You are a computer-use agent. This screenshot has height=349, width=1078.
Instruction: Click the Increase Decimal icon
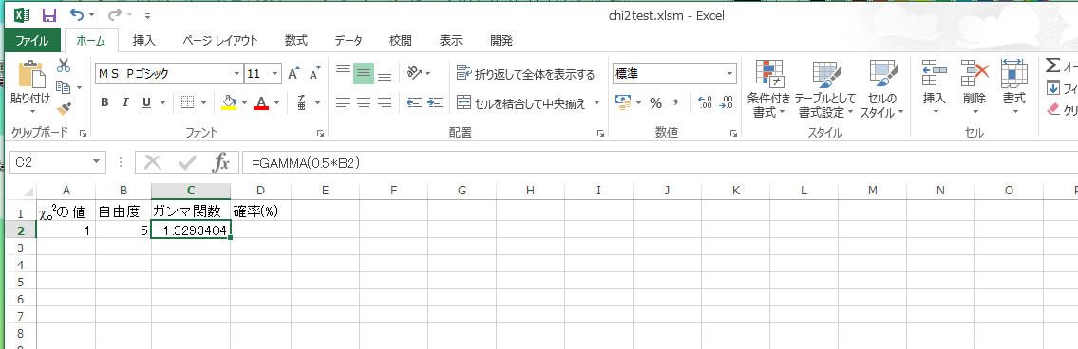[x=705, y=103]
